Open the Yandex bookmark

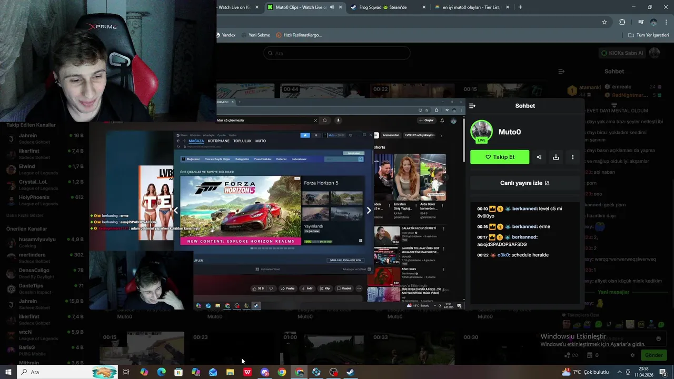[x=225, y=35]
